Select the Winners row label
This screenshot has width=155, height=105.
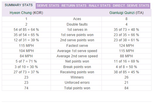tap(77, 77)
